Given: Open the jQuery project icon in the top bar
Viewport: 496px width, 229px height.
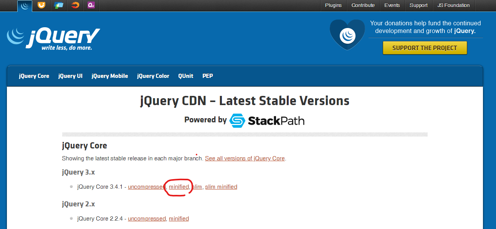Looking at the screenshot, I should (25, 5).
